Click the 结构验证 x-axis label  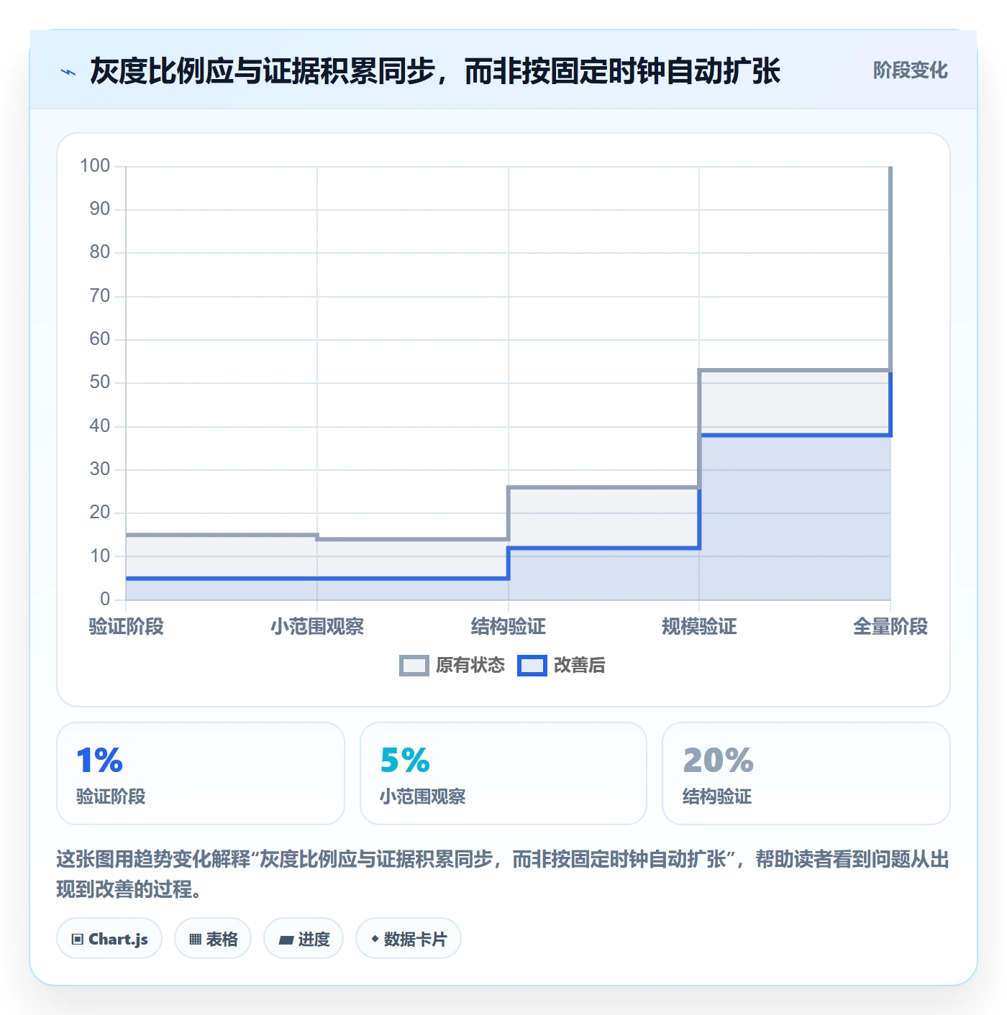509,627
